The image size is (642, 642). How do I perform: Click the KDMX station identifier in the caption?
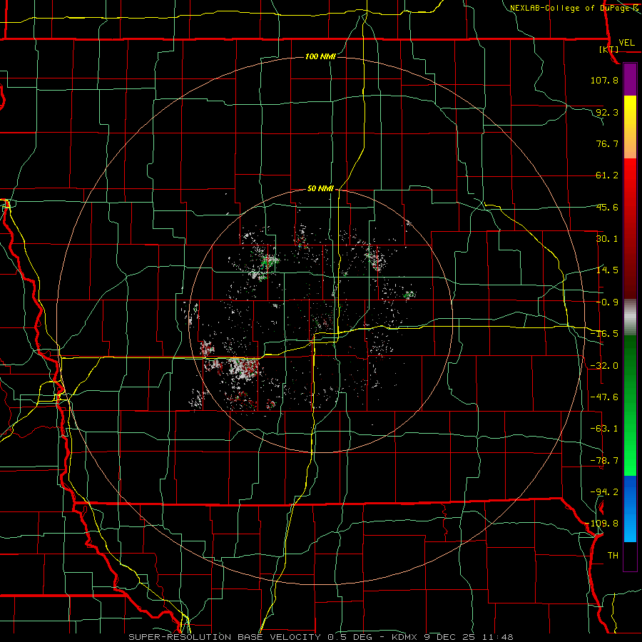click(406, 637)
